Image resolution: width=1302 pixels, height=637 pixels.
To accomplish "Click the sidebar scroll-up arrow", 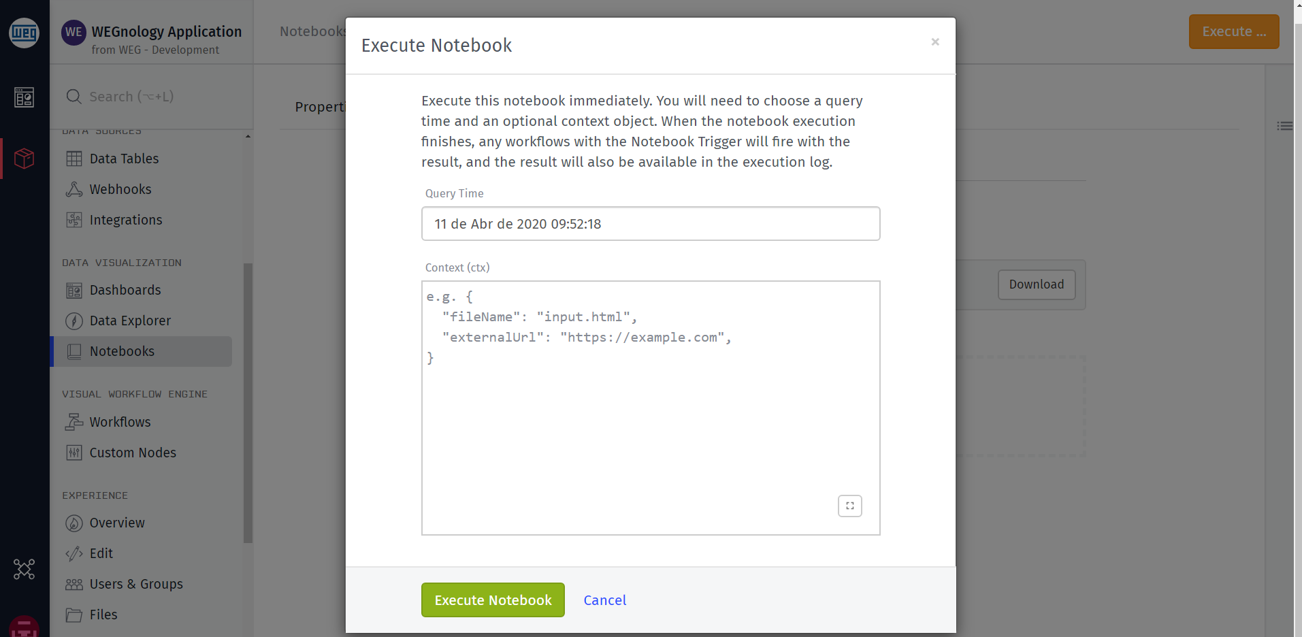I will [248, 136].
